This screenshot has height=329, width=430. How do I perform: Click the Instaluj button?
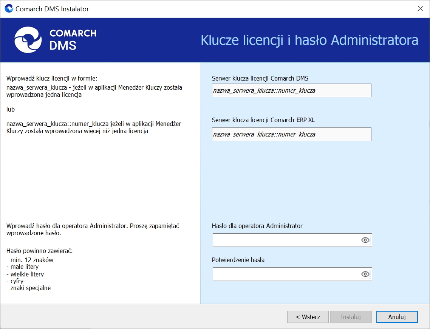pyautogui.click(x=351, y=317)
